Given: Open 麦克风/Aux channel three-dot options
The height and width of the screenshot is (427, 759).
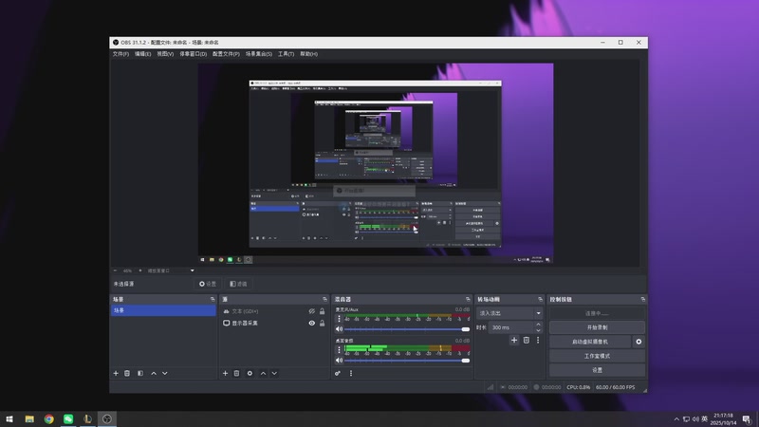Looking at the screenshot, I should point(339,319).
